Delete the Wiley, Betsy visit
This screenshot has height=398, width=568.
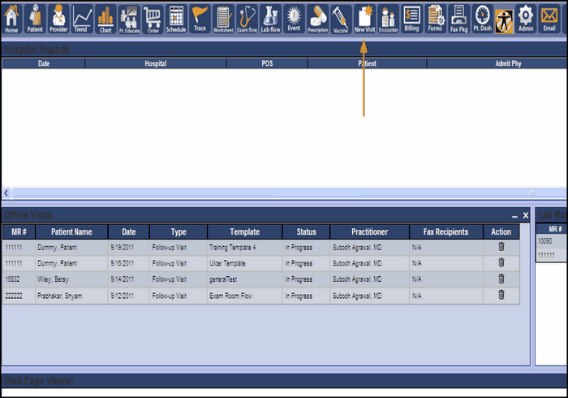(x=501, y=279)
